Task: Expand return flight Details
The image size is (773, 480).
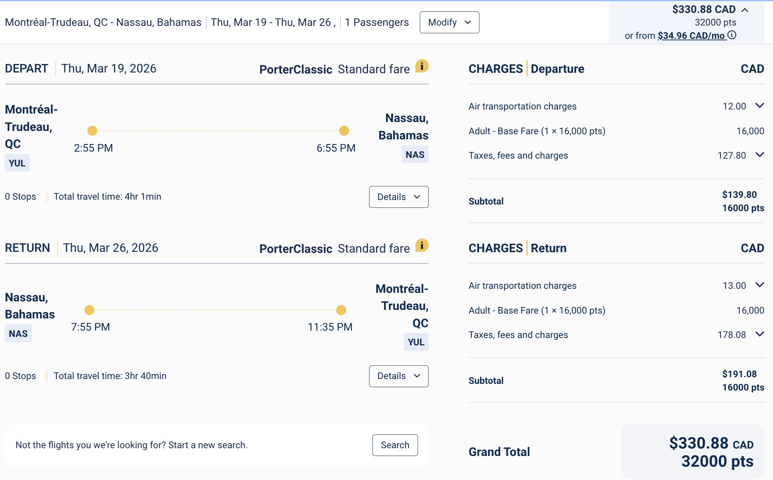Action: [x=398, y=376]
